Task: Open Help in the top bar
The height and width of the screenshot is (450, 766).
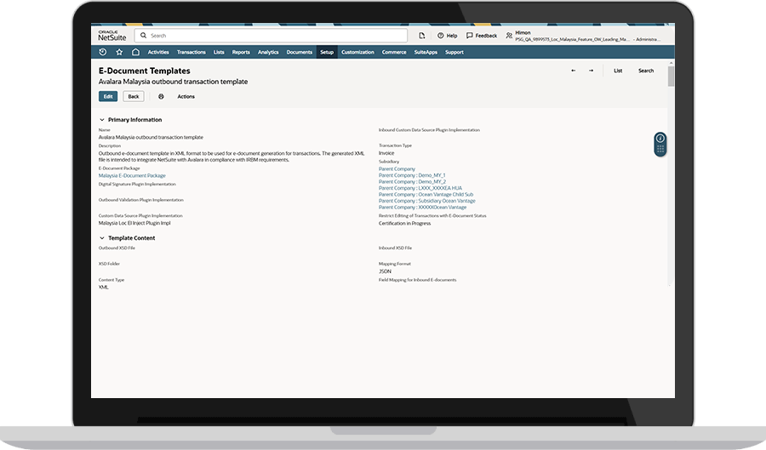Action: tap(448, 36)
